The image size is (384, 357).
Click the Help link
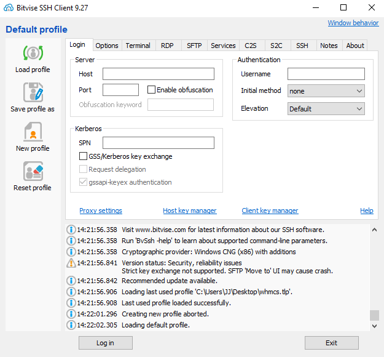367,211
